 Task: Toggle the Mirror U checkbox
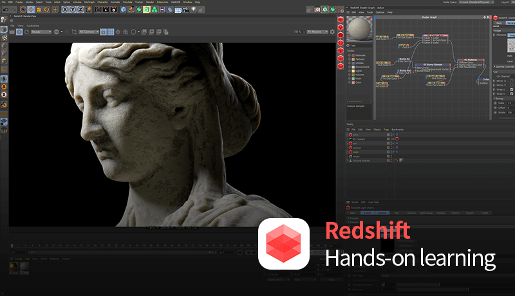[x=511, y=80]
